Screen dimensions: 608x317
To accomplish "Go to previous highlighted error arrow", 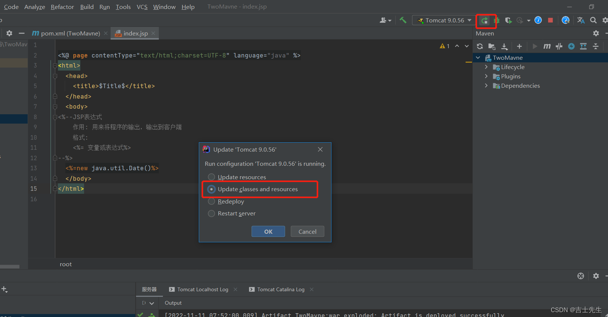I will point(457,46).
